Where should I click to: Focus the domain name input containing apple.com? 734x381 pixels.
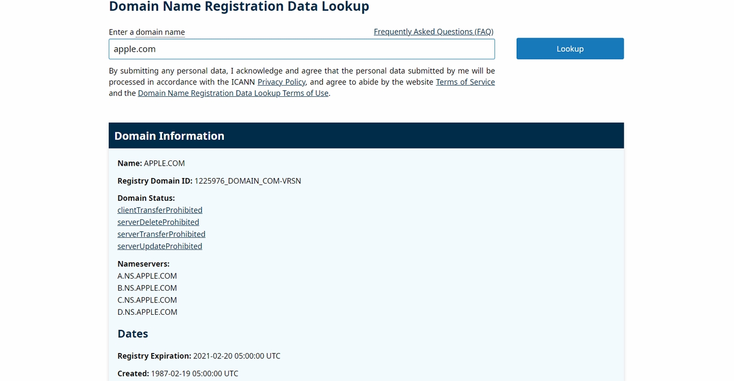pyautogui.click(x=301, y=49)
